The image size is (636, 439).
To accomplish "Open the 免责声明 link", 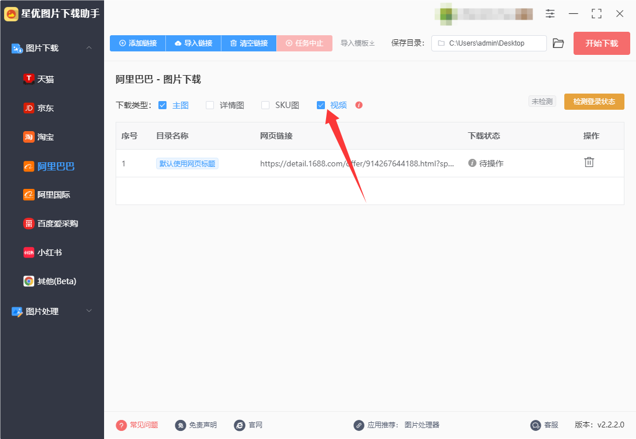I will point(203,425).
